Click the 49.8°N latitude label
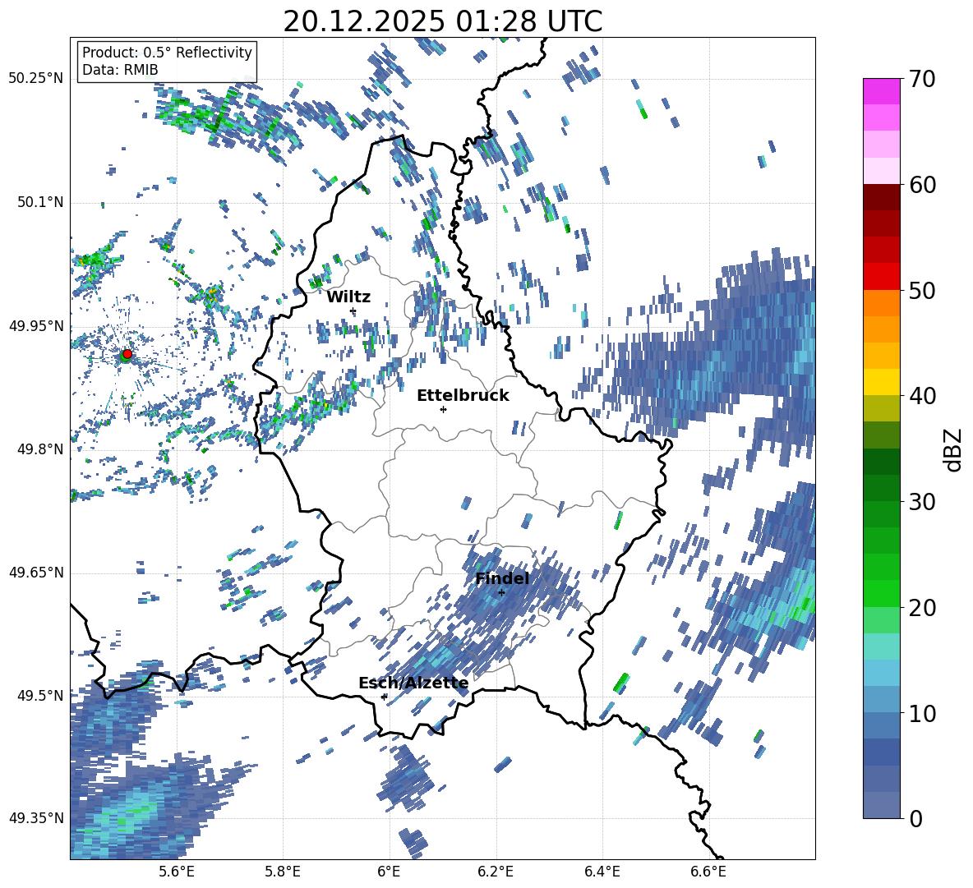The width and height of the screenshot is (973, 888). tap(40, 449)
